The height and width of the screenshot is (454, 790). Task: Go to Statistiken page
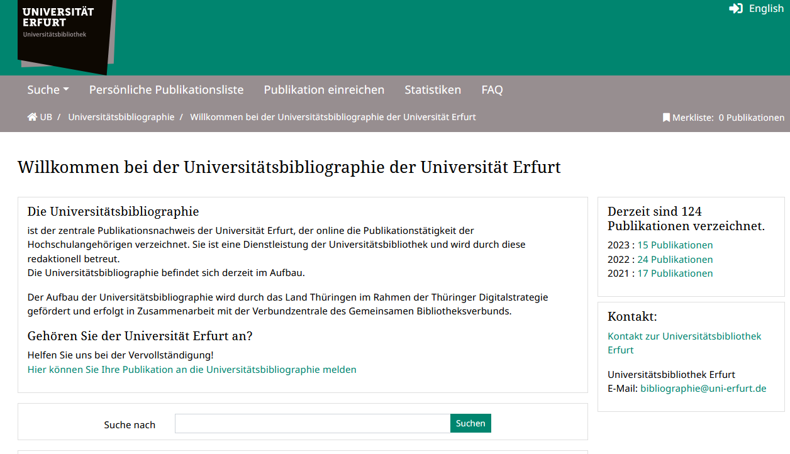tap(433, 90)
